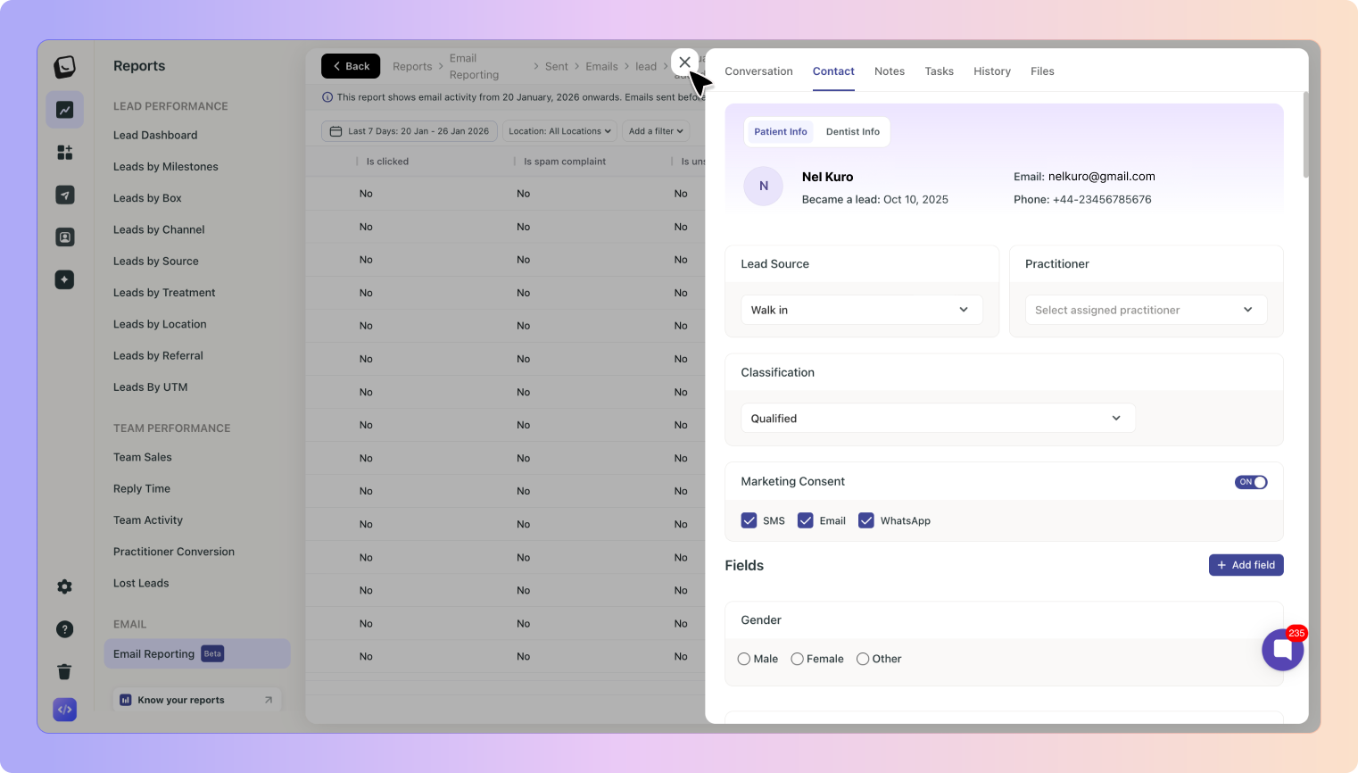1358x773 pixels.
Task: Switch to the Notes tab
Action: 890,71
